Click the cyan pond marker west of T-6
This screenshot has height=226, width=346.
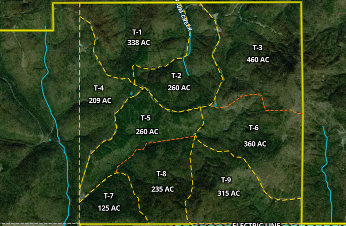pyautogui.click(x=216, y=105)
